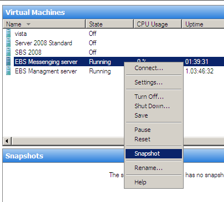This screenshot has height=202, width=224.
Task: Select the Server 2008 Standard row
Action: click(113, 43)
